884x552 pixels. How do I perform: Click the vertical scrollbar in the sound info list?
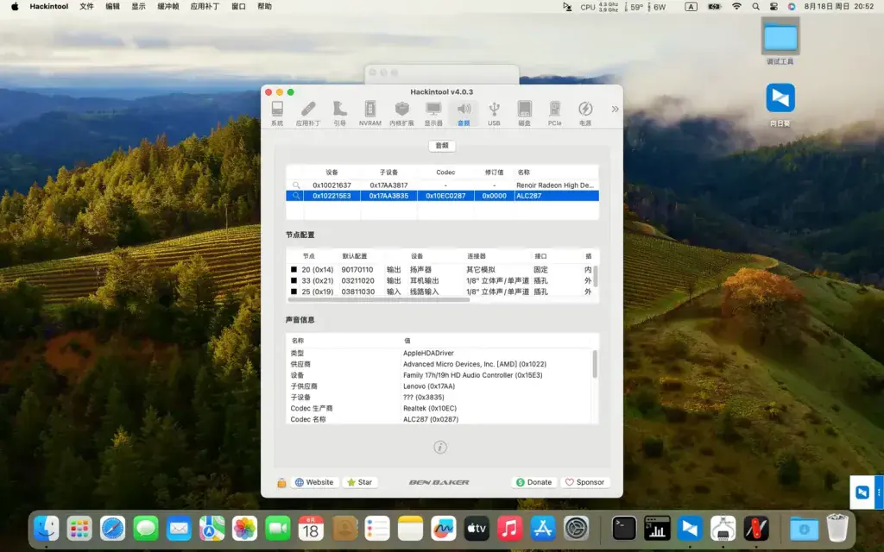(x=596, y=364)
